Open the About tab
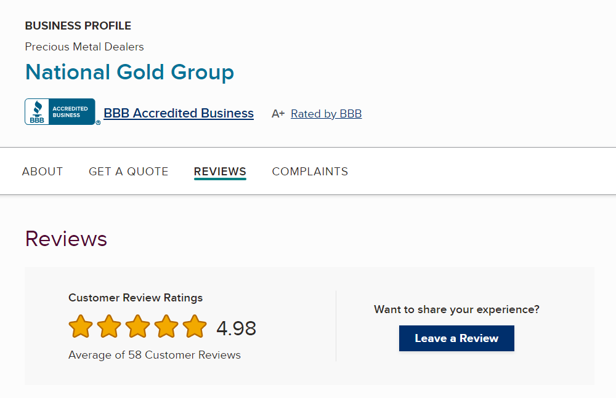The width and height of the screenshot is (616, 398). pyautogui.click(x=43, y=172)
